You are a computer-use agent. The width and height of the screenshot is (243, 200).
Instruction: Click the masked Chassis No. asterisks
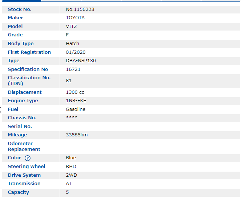click(72, 118)
